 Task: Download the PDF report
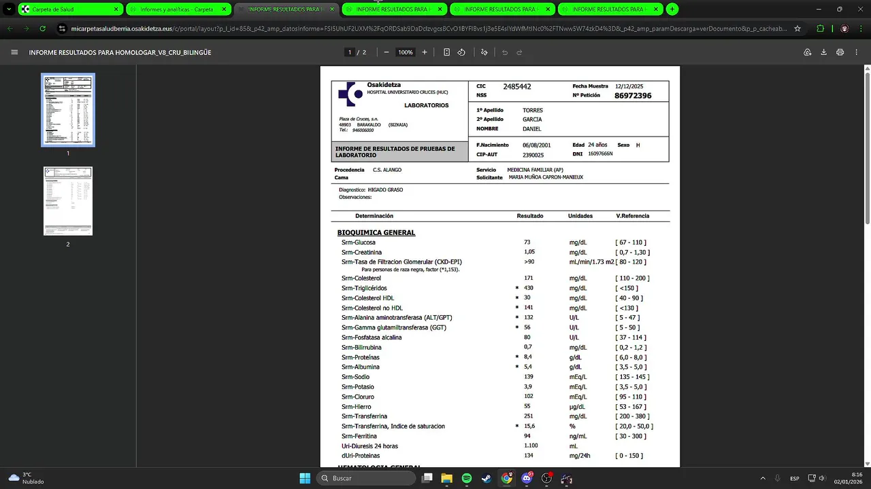(823, 52)
